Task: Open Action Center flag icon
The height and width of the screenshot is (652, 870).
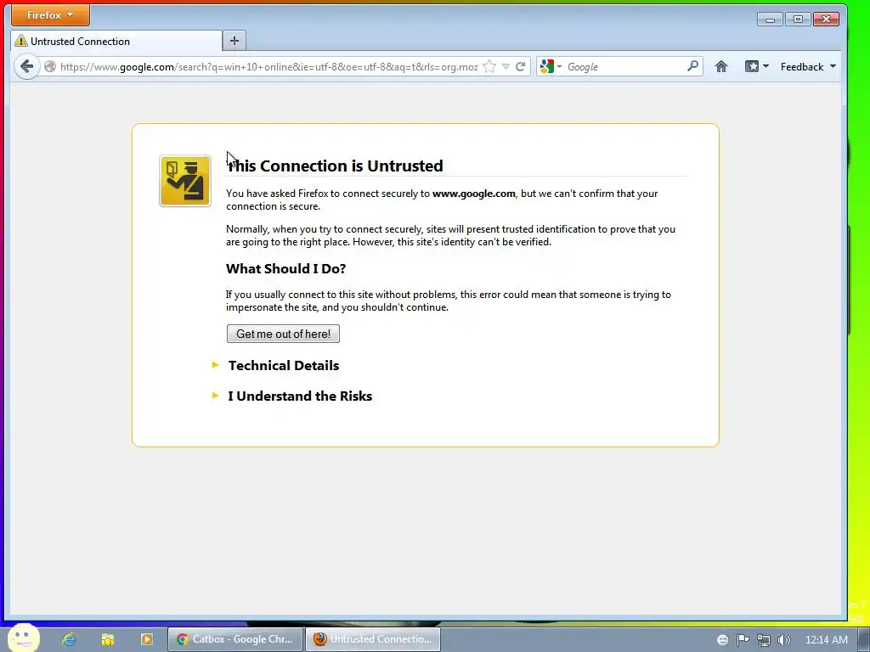Action: tap(743, 640)
